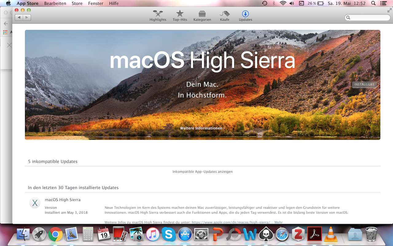Launch Safari compass icon in the Dock

(282, 235)
